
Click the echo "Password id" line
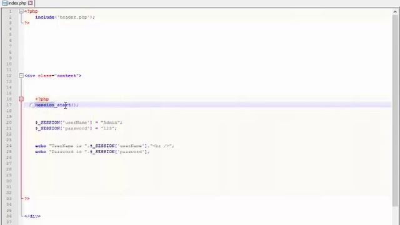point(92,152)
